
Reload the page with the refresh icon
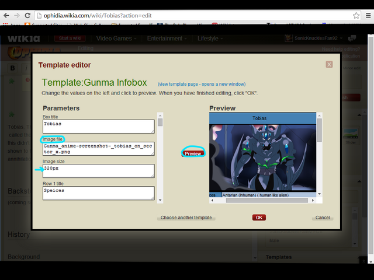point(27,16)
